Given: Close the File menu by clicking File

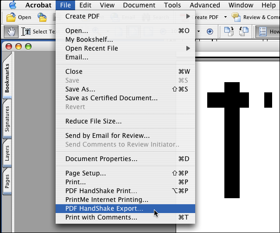Looking at the screenshot, I should [65, 5].
